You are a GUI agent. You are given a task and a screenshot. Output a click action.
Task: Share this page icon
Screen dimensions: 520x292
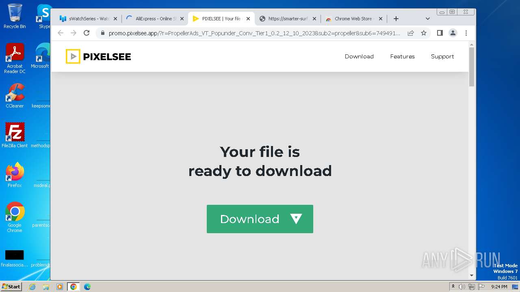411,33
